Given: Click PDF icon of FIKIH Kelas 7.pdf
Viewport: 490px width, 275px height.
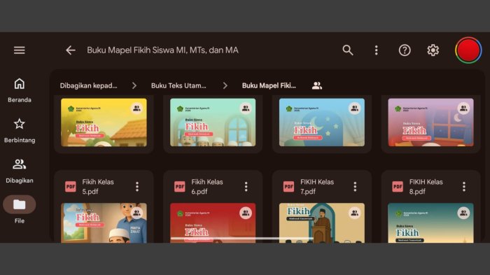Looking at the screenshot, I should [288, 187].
